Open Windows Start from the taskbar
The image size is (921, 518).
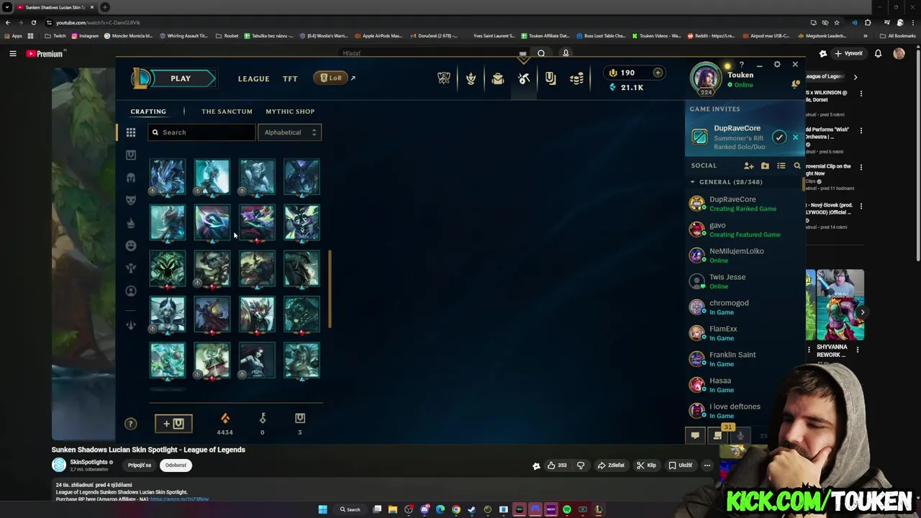322,509
